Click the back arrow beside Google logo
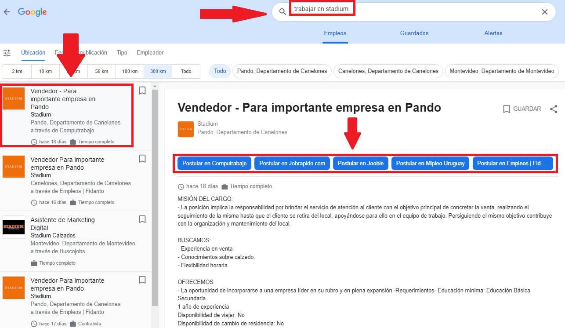This screenshot has width=565, height=328. point(7,12)
